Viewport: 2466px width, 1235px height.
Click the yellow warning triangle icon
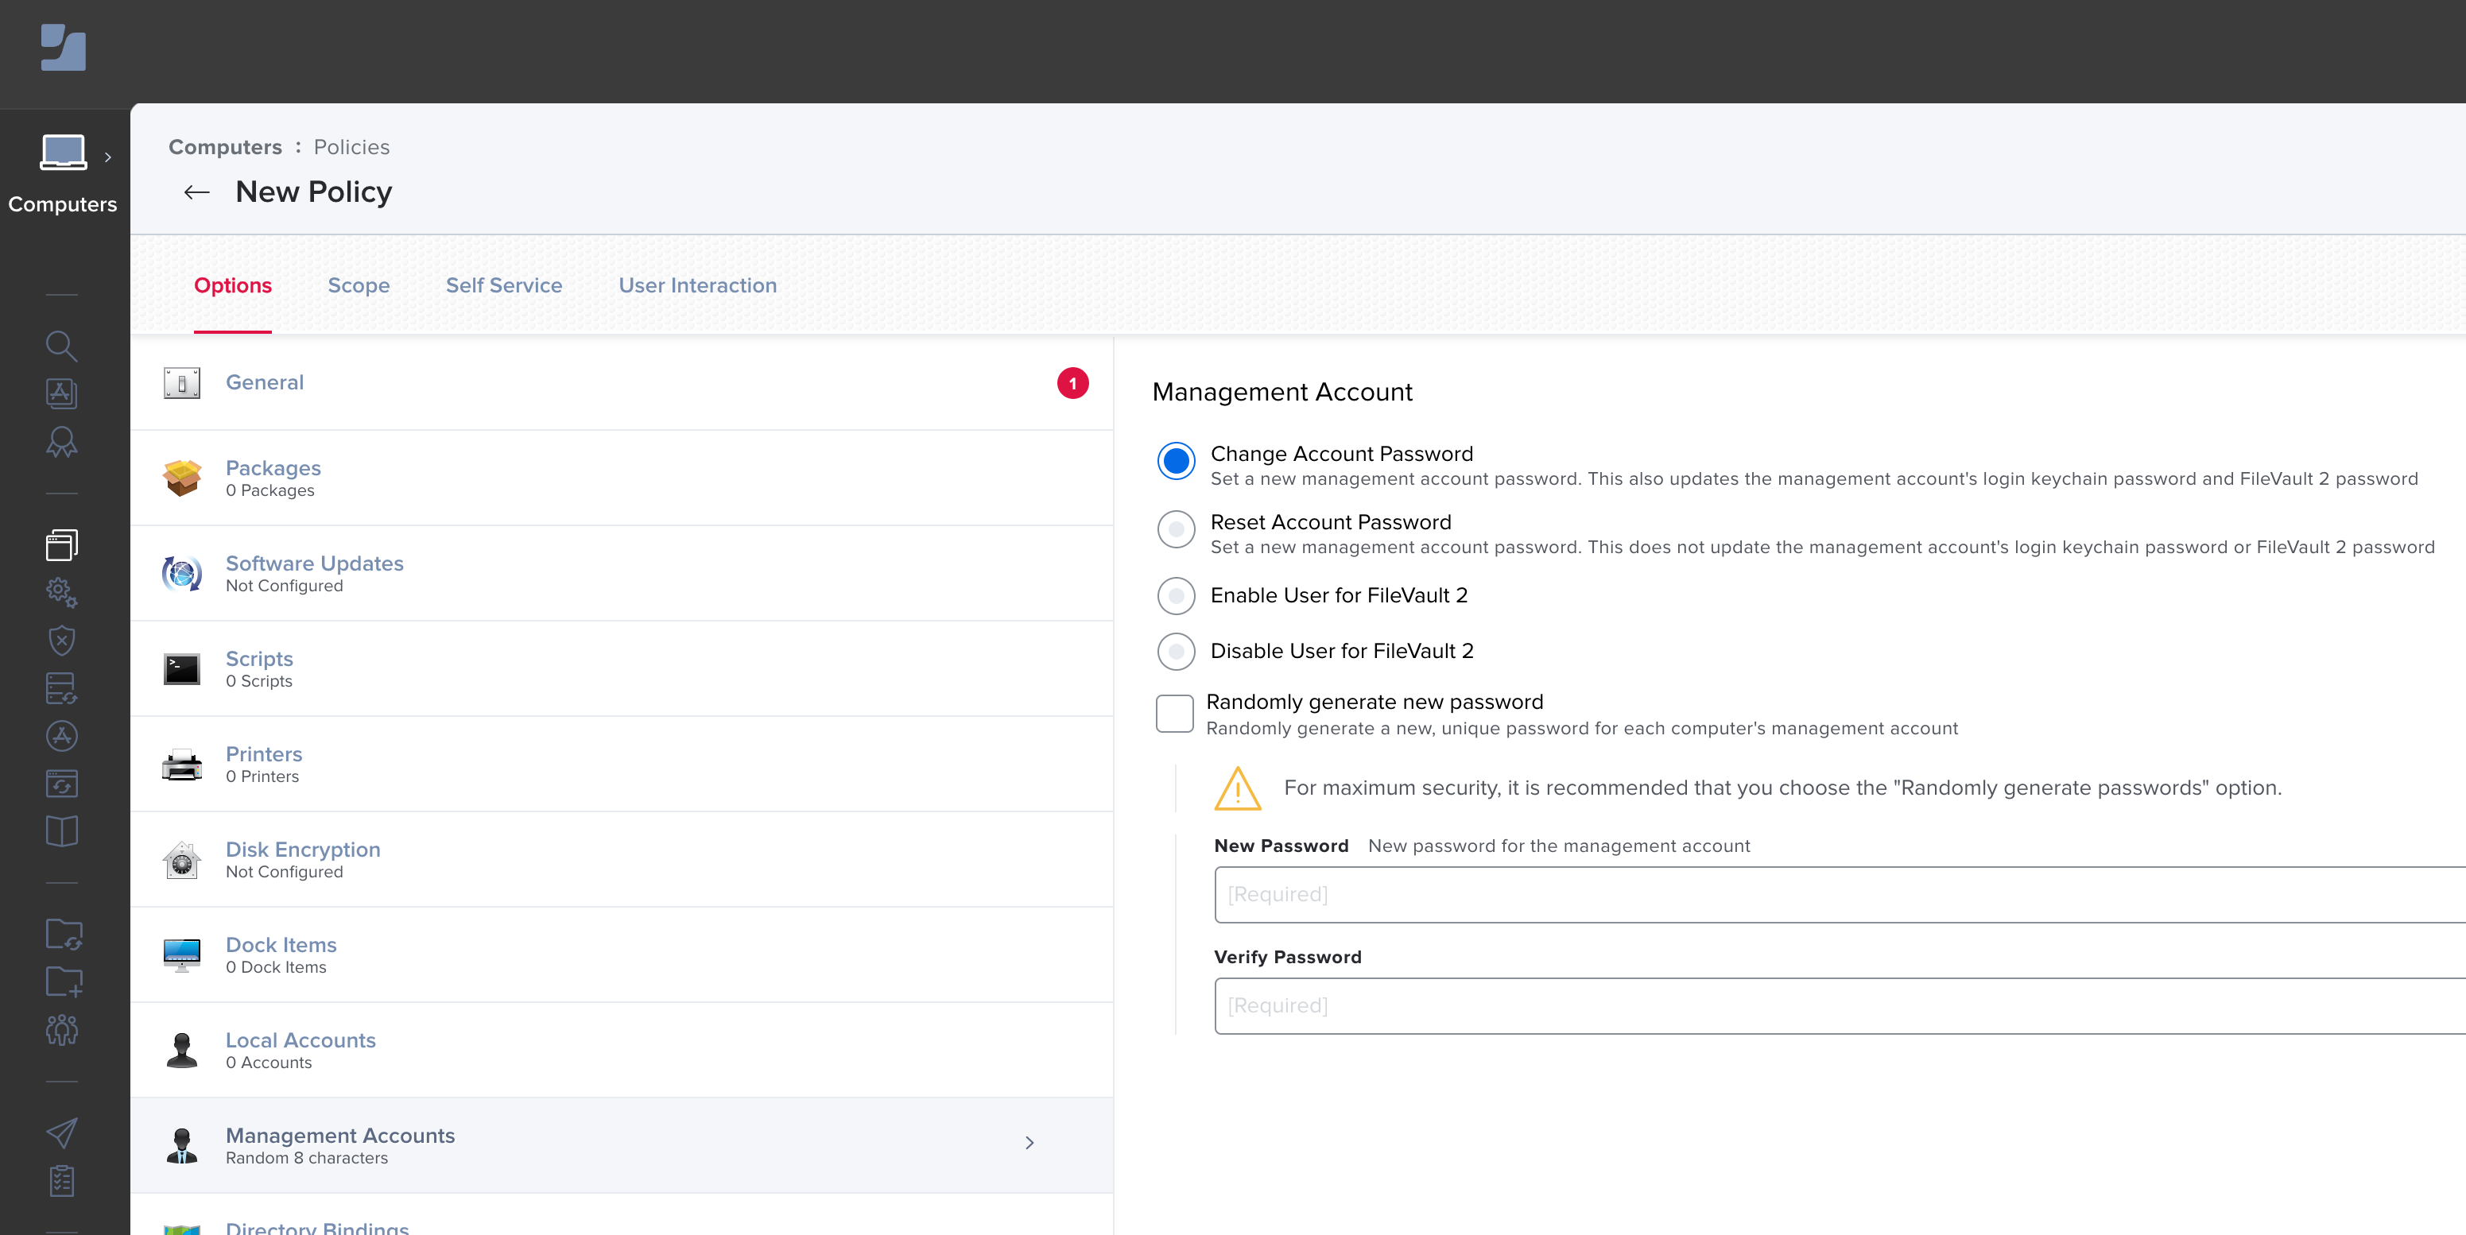click(x=1238, y=789)
